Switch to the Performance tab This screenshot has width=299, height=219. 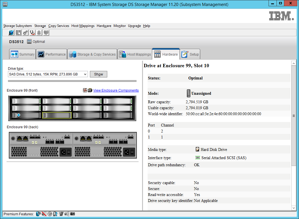coord(51,54)
